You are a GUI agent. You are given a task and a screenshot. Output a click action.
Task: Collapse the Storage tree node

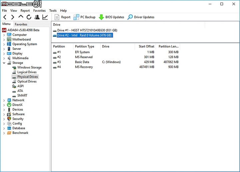4,63
